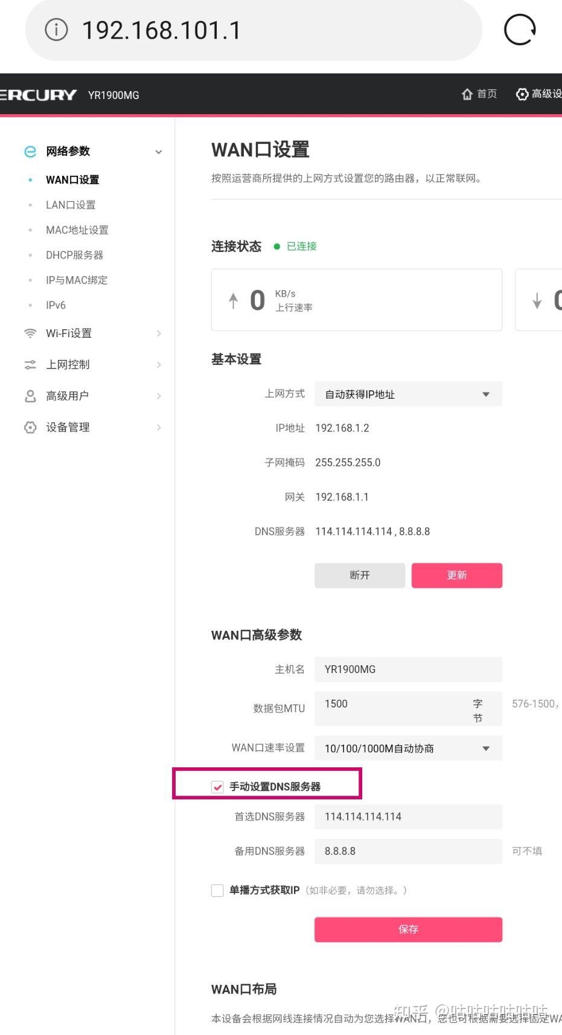This screenshot has width=562, height=1035.
Task: Click the advanced user person icon
Action: coord(30,396)
